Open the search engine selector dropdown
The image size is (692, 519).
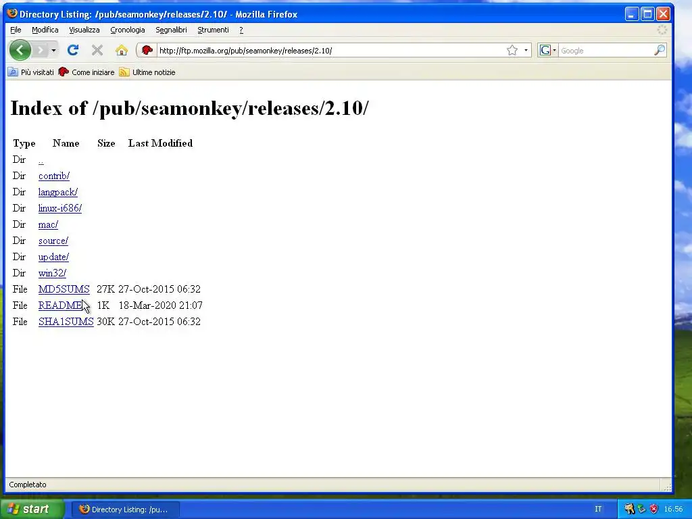(547, 50)
